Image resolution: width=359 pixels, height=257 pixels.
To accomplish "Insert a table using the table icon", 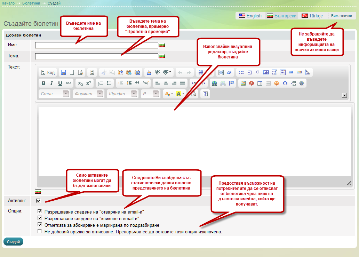I will (x=260, y=83).
